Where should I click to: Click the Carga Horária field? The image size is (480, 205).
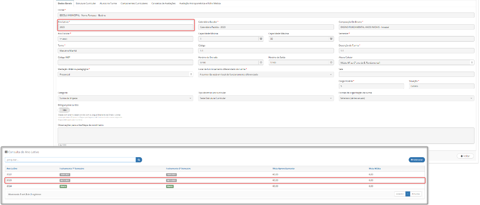pos(371,86)
